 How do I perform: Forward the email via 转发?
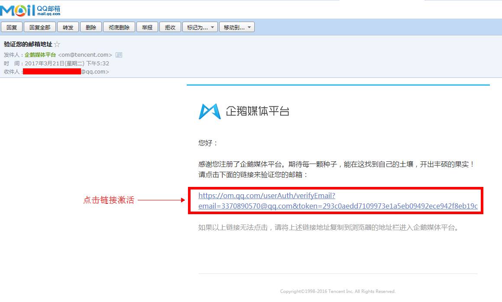(68, 27)
